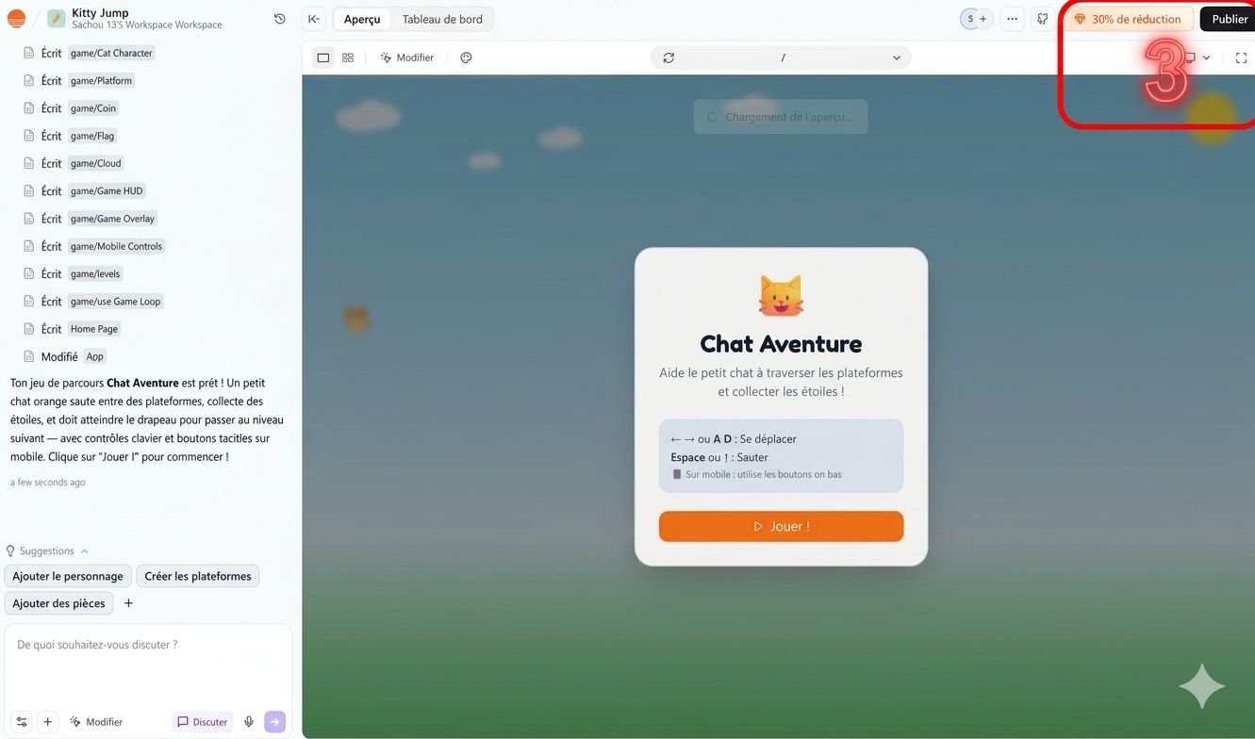Click the Publier button

(1229, 19)
